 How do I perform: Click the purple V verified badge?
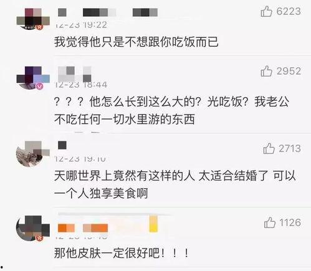(x=40, y=86)
